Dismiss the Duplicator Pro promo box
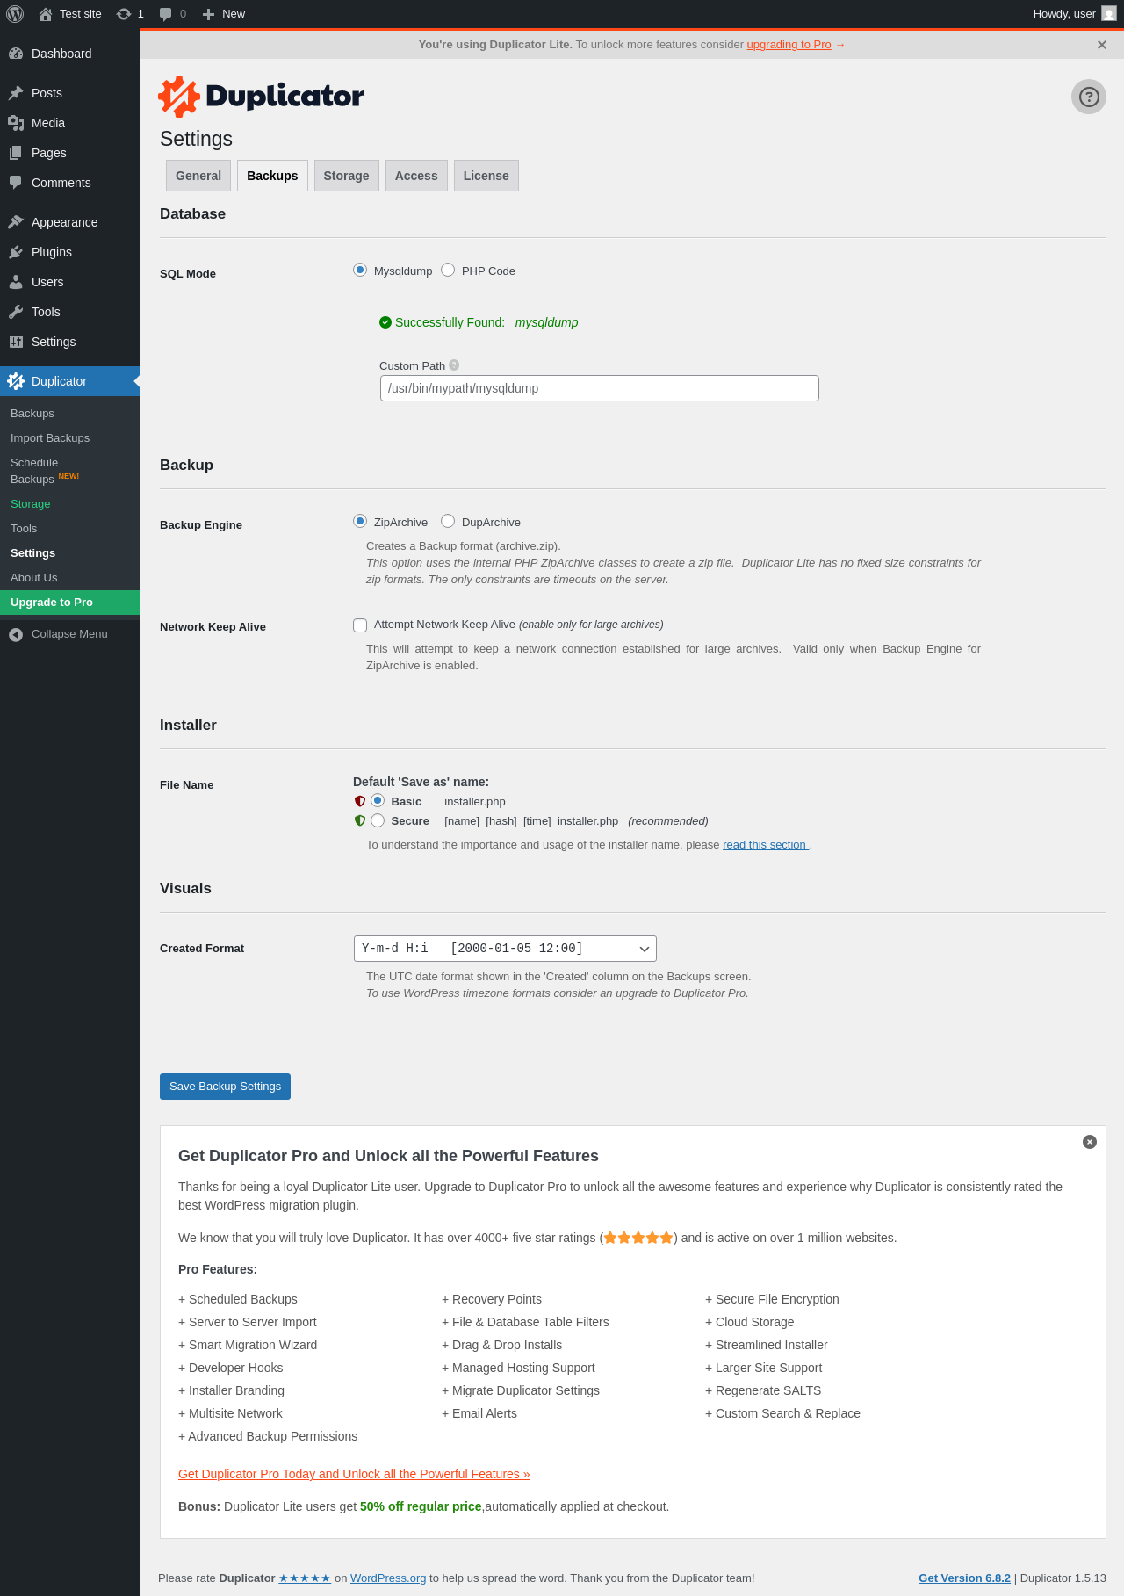 point(1090,1142)
